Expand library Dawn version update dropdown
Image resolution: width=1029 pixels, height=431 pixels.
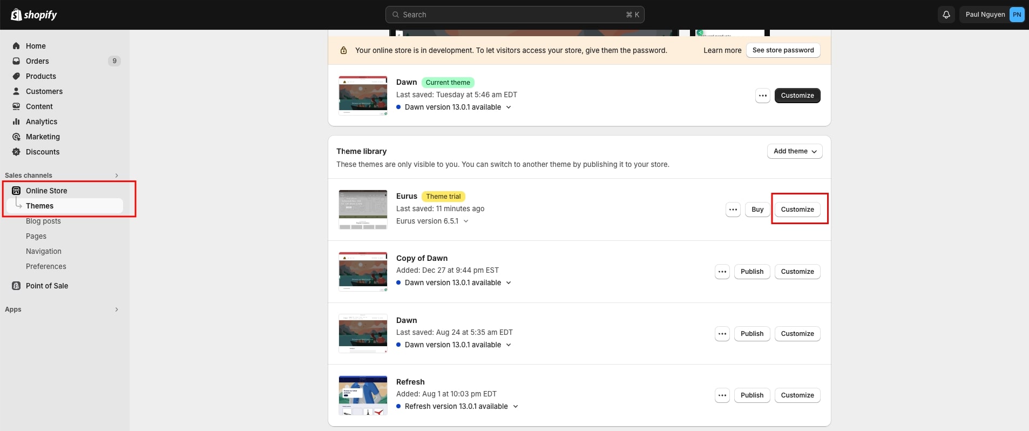click(x=509, y=345)
